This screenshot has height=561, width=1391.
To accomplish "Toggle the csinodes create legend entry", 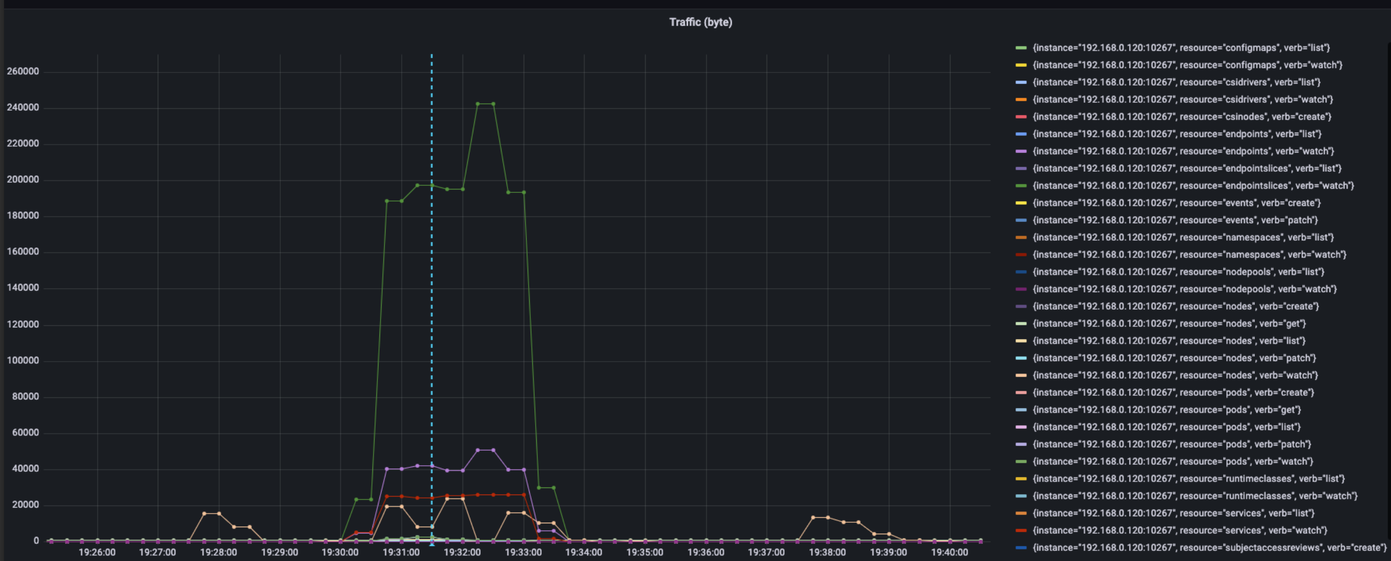I will pyautogui.click(x=1182, y=116).
